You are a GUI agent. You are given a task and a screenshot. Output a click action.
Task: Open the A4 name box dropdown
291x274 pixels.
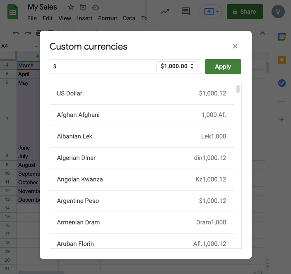click(36, 46)
